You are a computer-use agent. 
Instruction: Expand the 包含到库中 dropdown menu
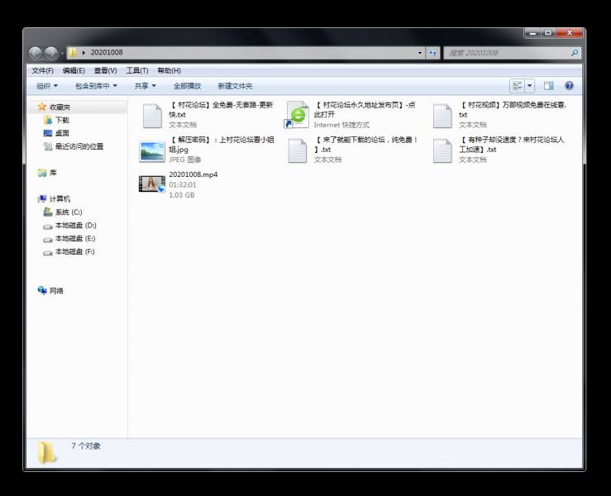(x=96, y=86)
